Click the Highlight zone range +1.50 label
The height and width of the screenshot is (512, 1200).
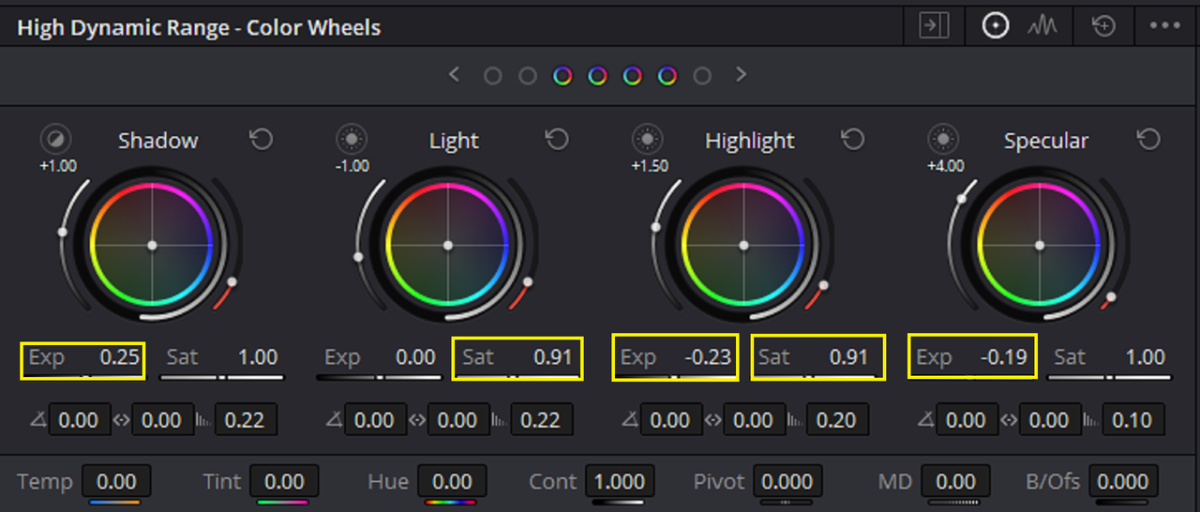coord(649,166)
